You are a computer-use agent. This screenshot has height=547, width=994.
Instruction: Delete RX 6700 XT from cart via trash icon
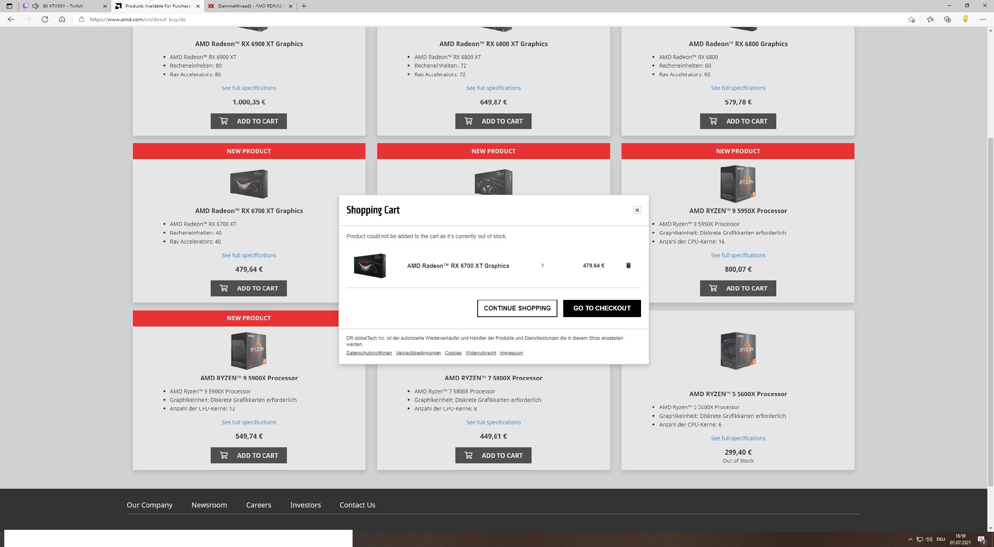628,265
